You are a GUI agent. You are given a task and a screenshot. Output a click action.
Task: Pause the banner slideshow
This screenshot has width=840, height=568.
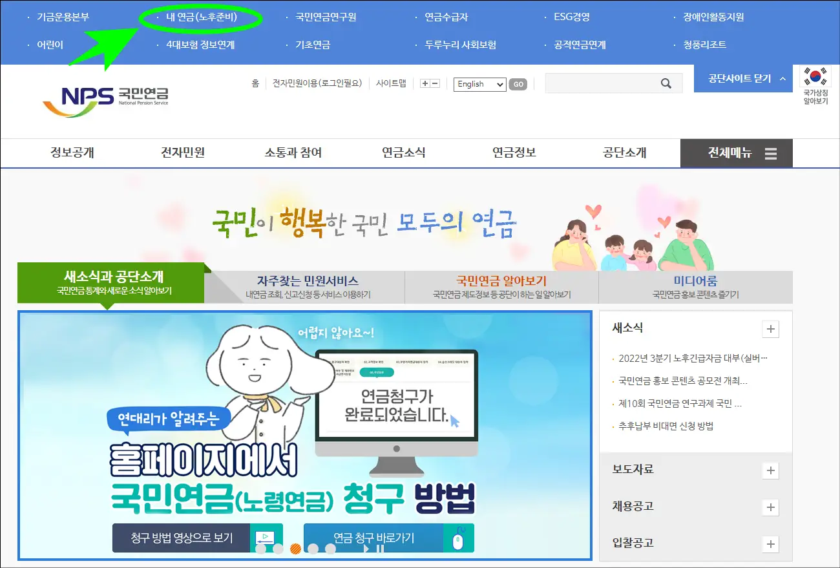click(x=380, y=549)
